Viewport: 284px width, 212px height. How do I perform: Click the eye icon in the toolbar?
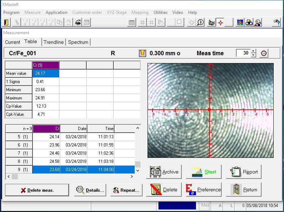pyautogui.click(x=78, y=22)
